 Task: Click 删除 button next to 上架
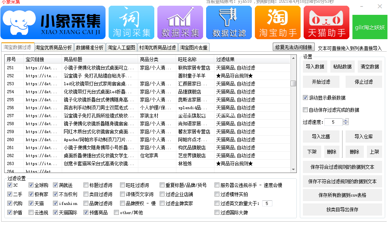click(354, 152)
